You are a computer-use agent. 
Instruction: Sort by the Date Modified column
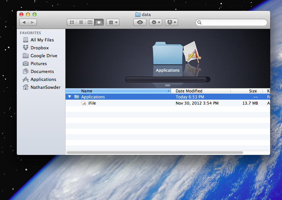pos(189,91)
